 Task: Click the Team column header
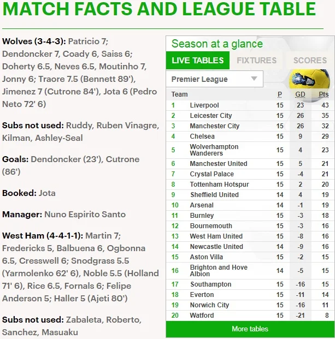click(179, 94)
